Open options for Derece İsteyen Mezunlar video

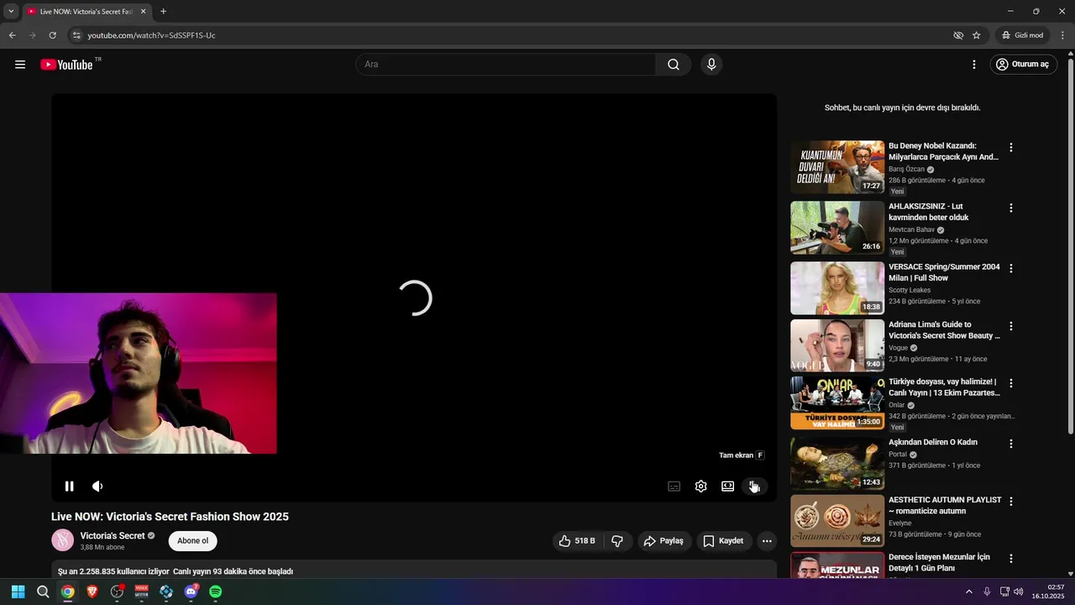point(1011,558)
